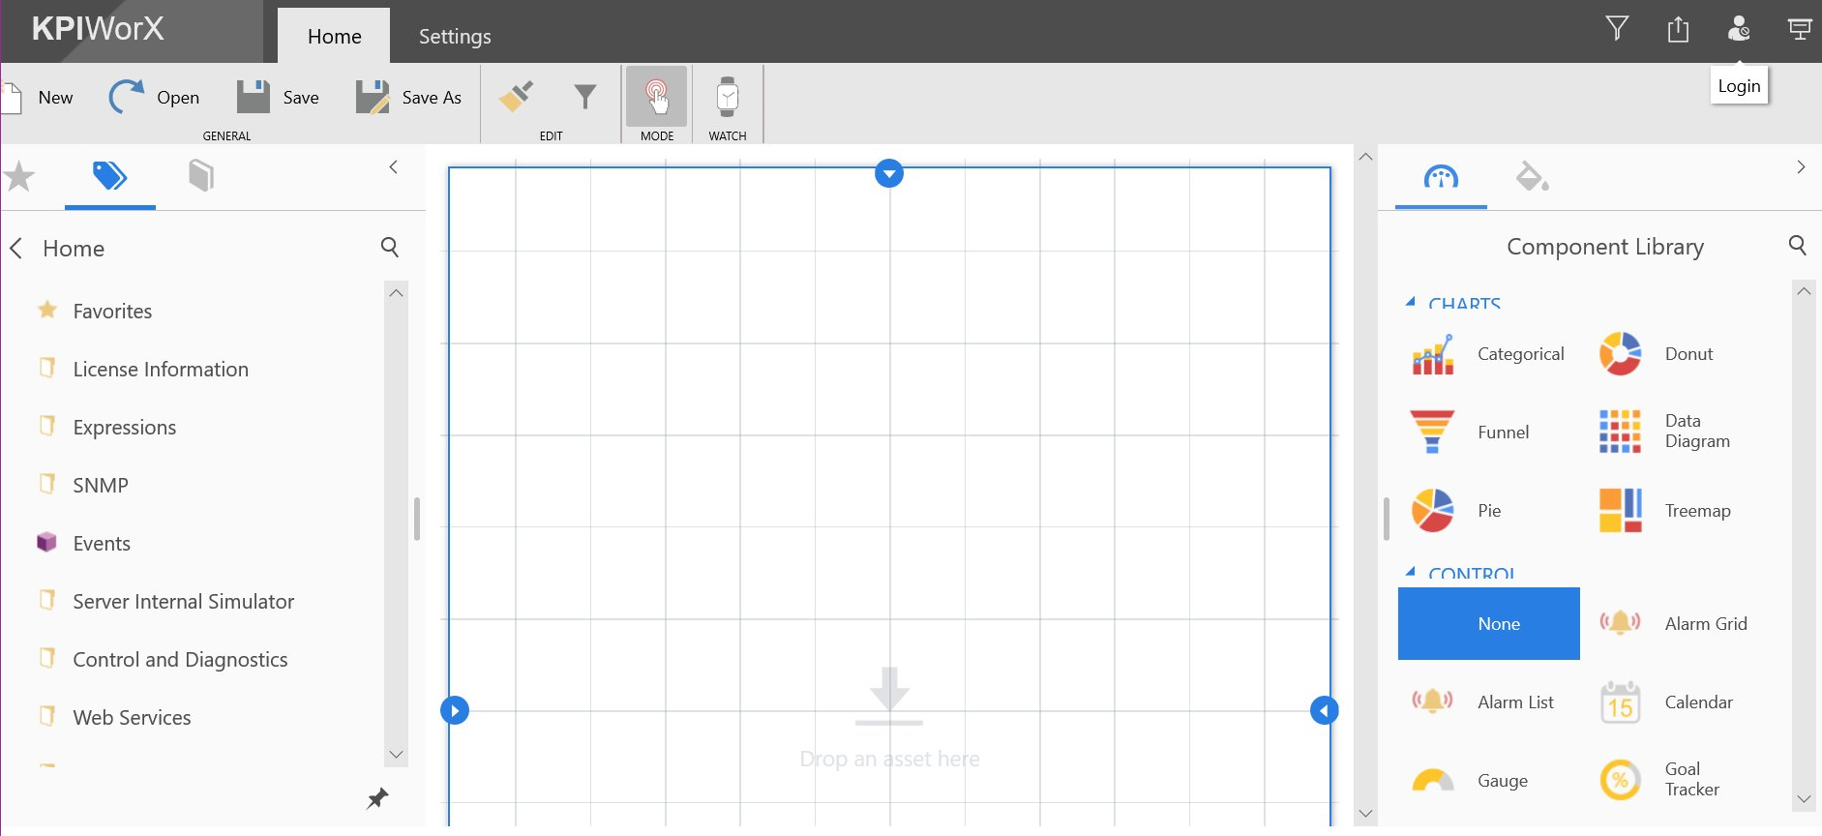The image size is (1822, 836).
Task: Toggle the touch Mode button
Action: coord(656,97)
